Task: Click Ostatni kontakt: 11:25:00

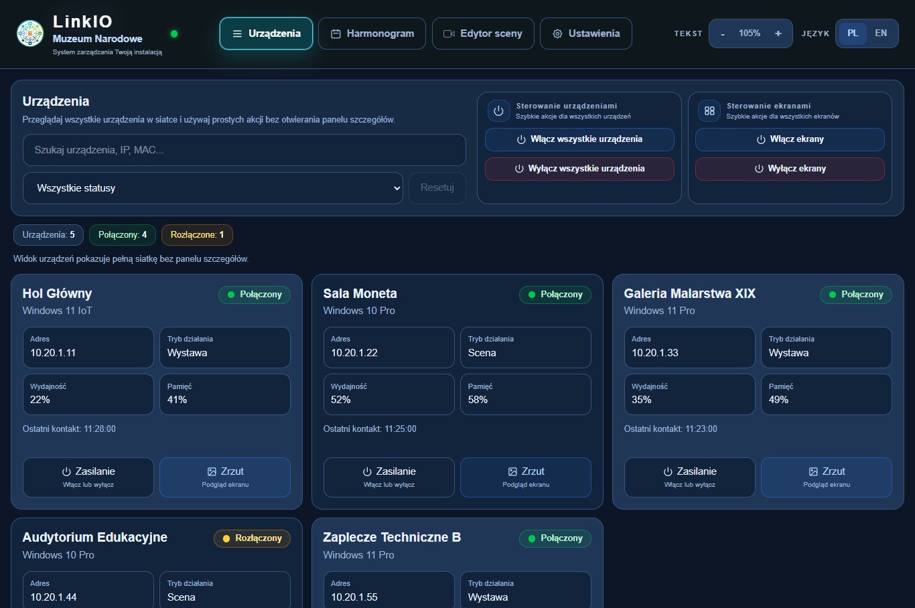Action: pos(370,429)
